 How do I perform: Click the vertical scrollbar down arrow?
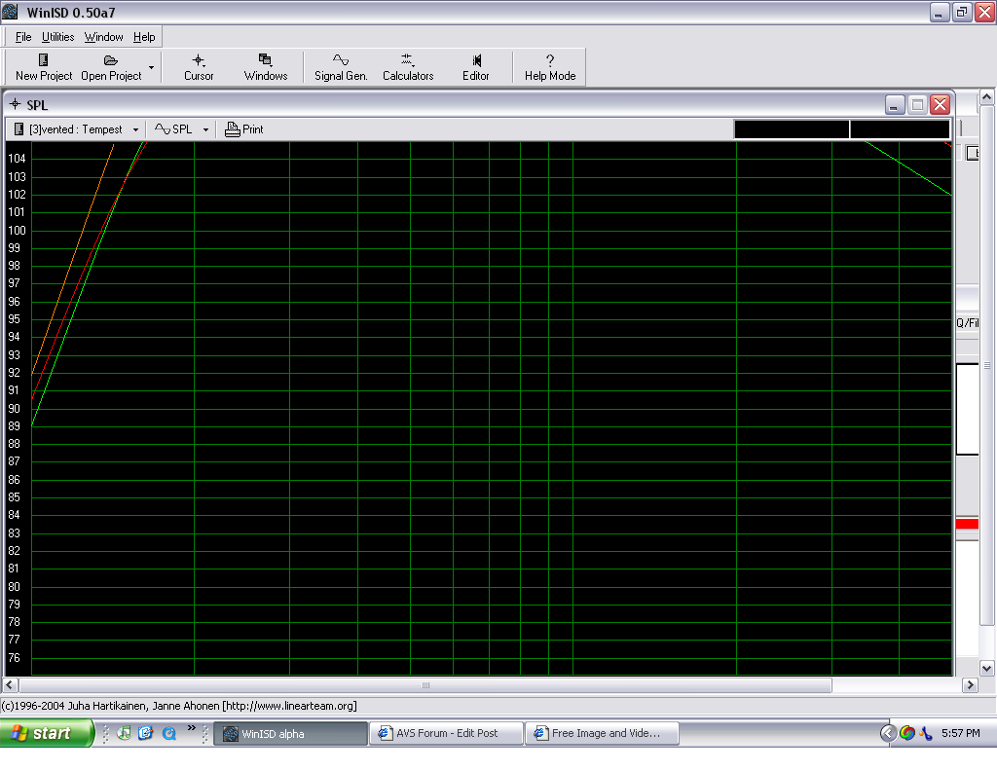tap(987, 668)
